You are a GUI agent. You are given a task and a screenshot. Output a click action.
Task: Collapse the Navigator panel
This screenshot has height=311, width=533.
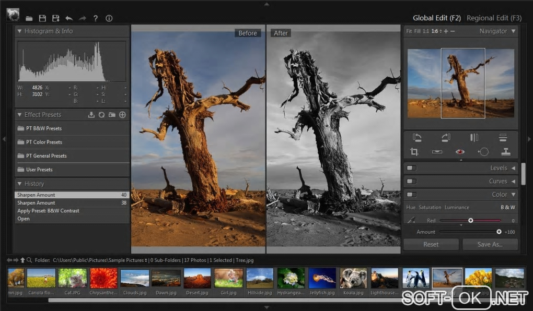[514, 31]
